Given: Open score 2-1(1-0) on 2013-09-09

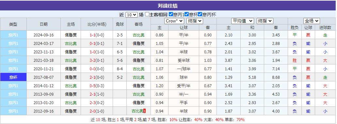Looking at the screenshot, I should point(97,94).
